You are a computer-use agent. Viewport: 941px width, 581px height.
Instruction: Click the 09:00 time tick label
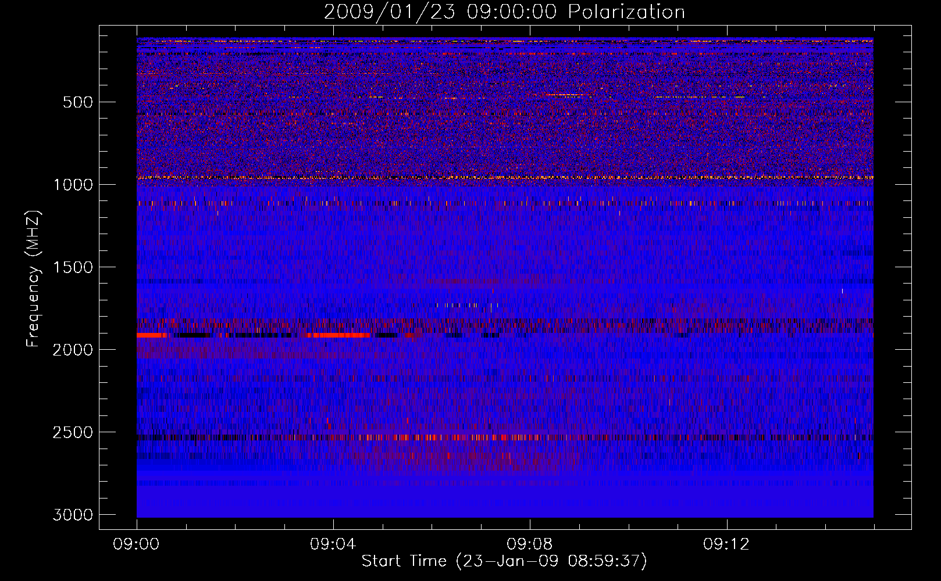(136, 544)
